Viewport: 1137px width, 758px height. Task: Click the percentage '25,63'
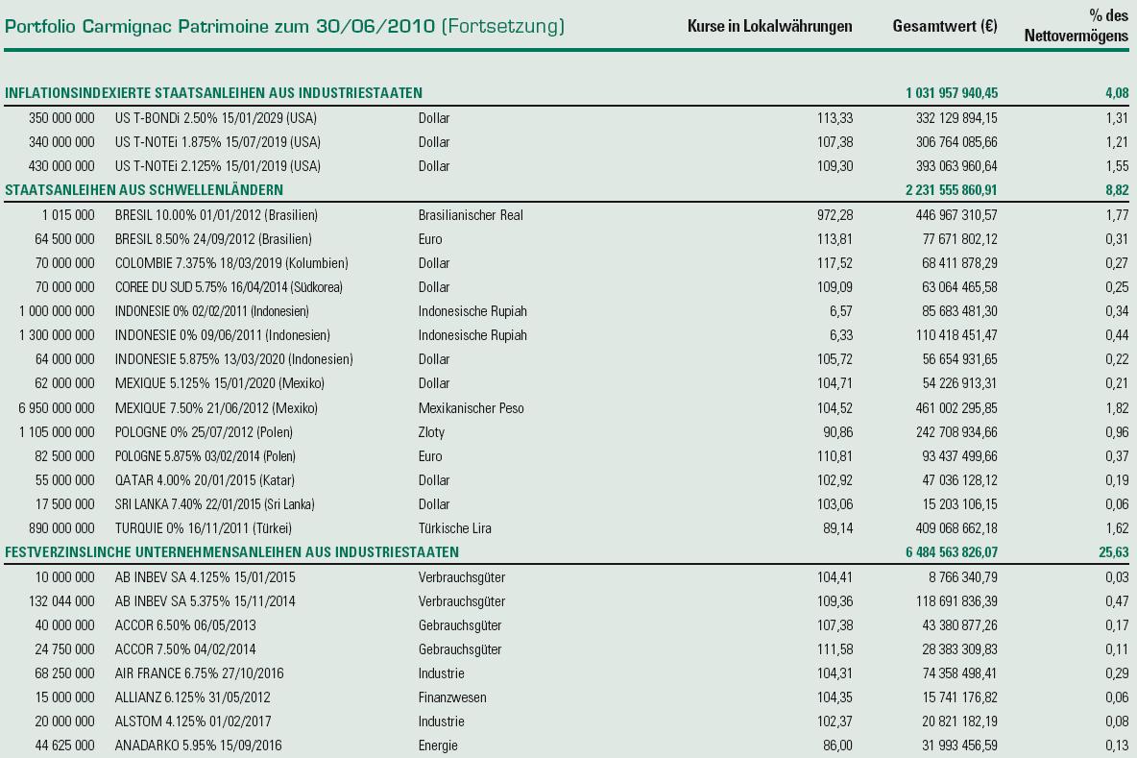pyautogui.click(x=1114, y=552)
